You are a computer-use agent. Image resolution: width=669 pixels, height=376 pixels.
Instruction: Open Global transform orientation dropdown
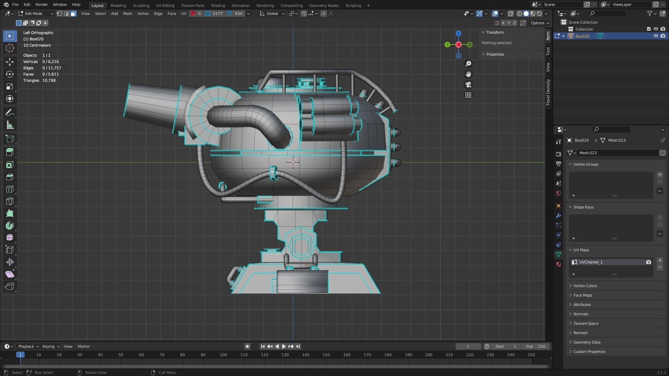click(272, 14)
